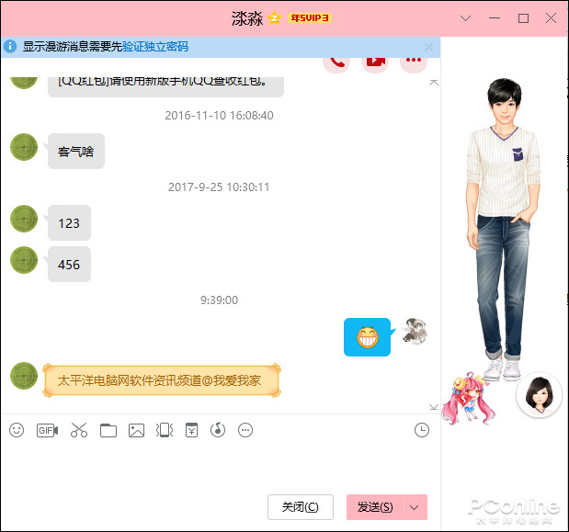Click the music sharing icon

click(218, 430)
